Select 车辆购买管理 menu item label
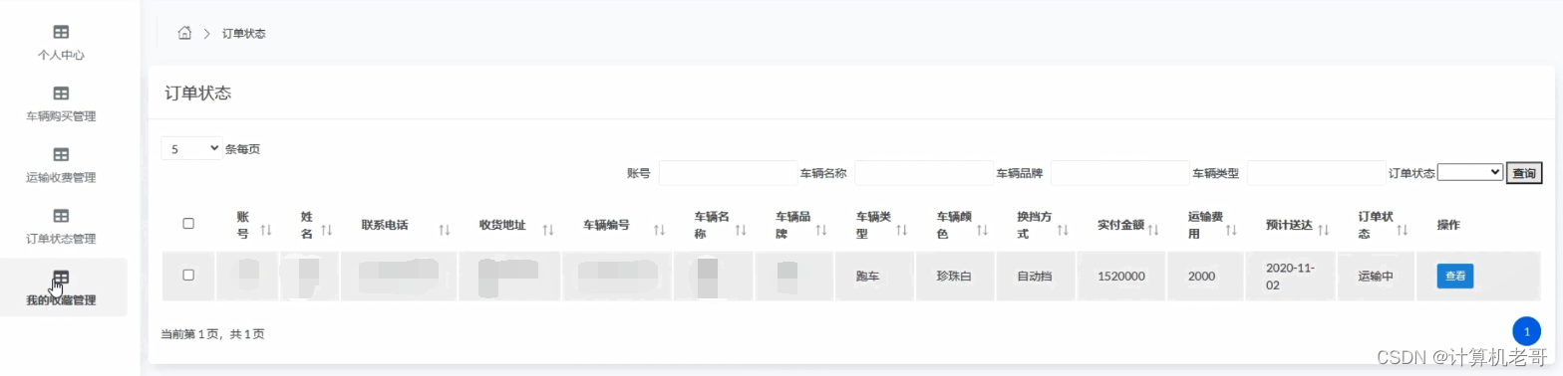This screenshot has width=1563, height=376. click(61, 116)
